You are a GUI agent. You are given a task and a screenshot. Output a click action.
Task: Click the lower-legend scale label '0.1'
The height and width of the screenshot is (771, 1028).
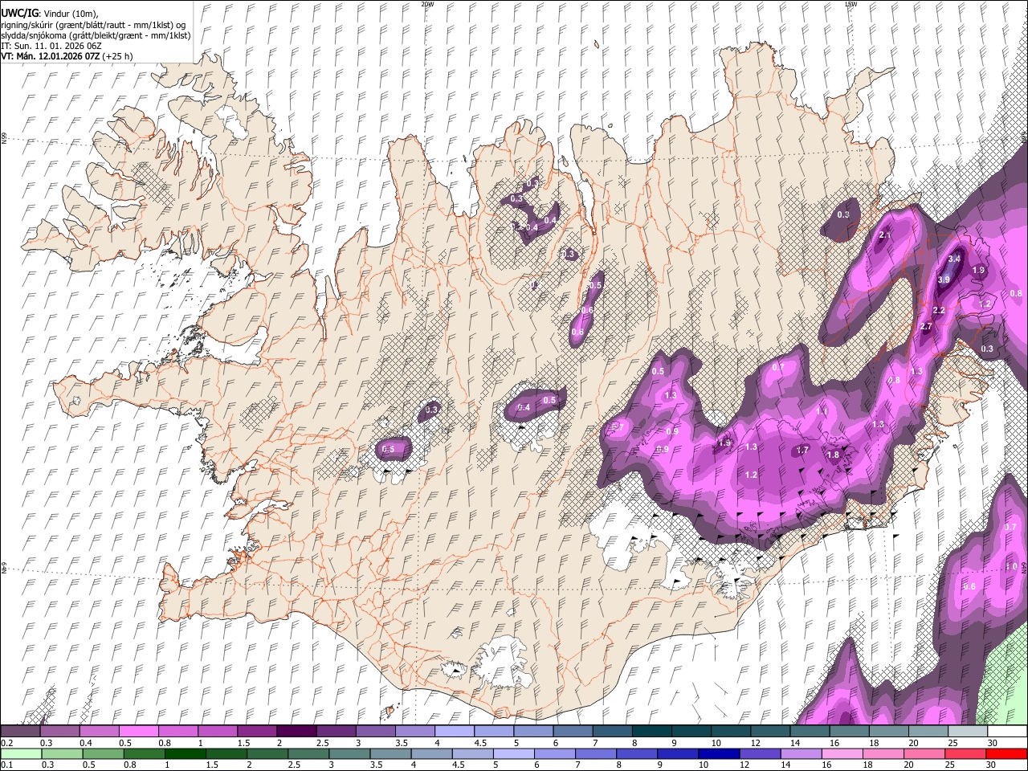pyautogui.click(x=7, y=765)
